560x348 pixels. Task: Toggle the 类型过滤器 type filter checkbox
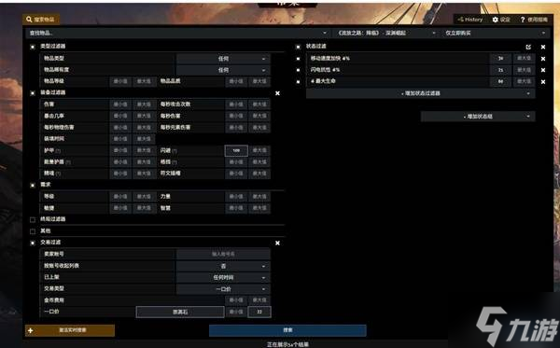tap(33, 47)
